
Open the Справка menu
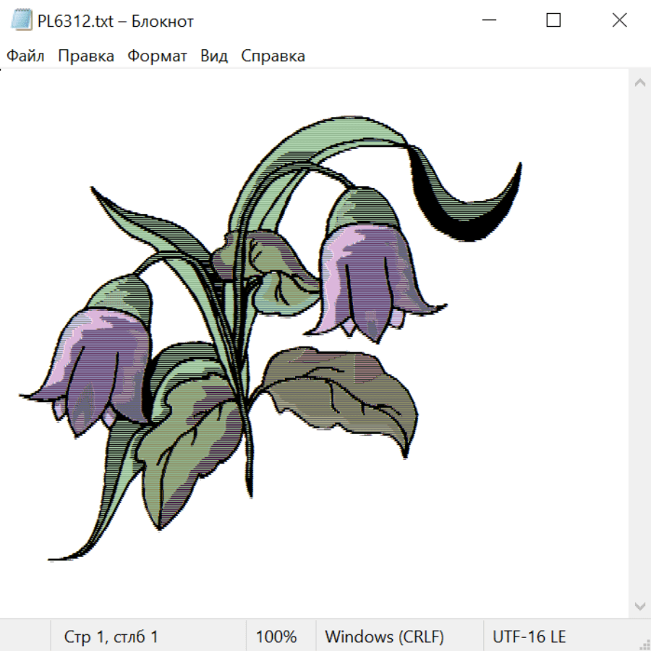(273, 56)
